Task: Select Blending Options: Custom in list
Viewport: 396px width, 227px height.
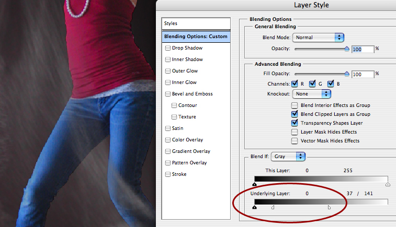Action: (196, 37)
